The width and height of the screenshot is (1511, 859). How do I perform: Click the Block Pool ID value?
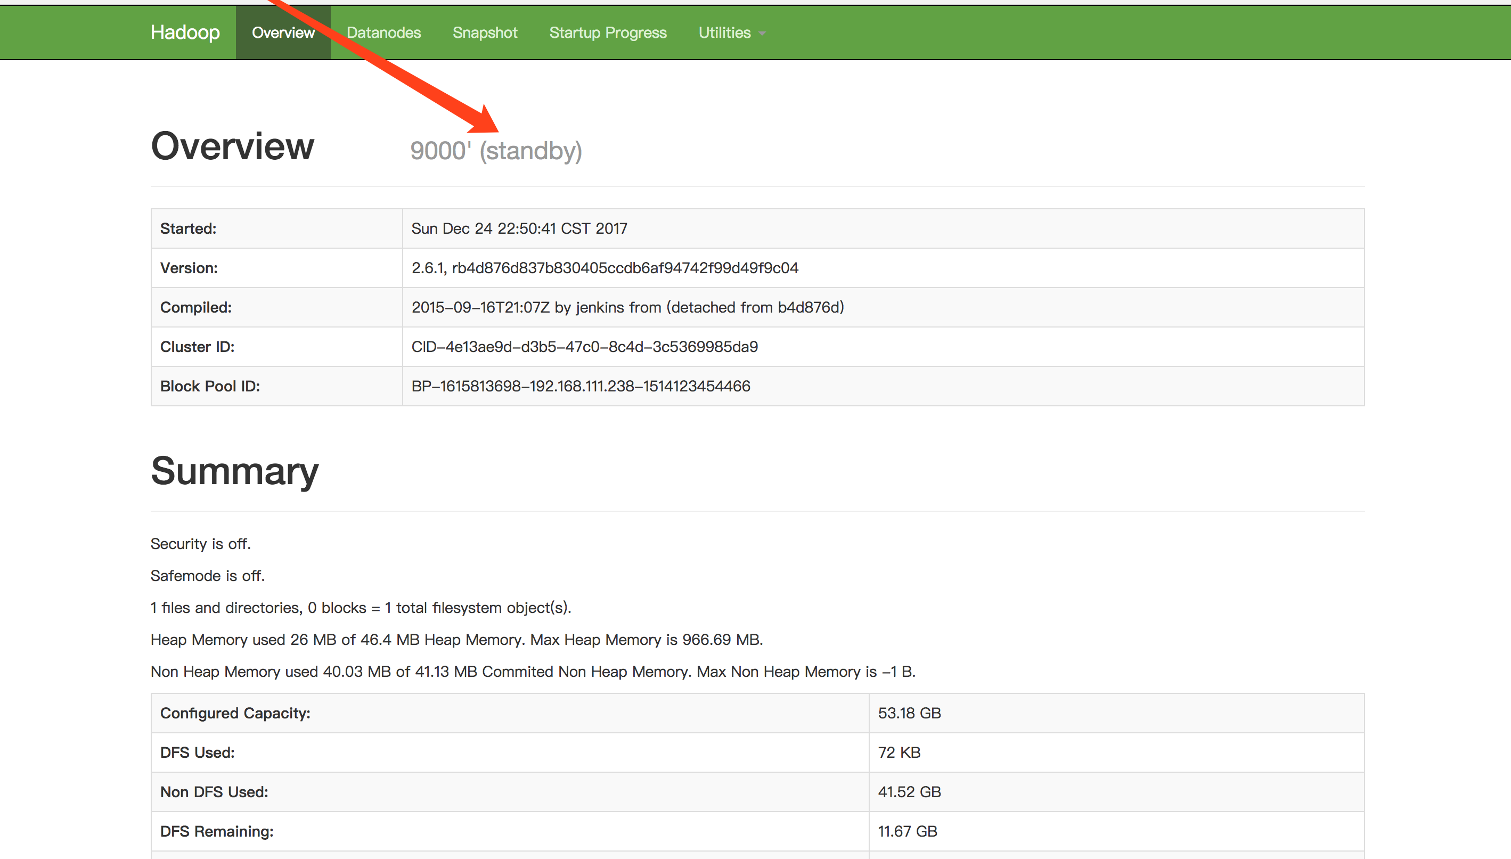tap(581, 387)
